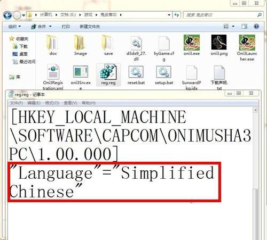Click 新建文件夹 in the toolbar

pos(90,27)
